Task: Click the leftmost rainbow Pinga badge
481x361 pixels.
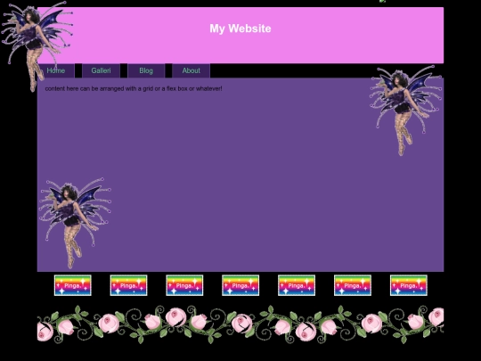Action: (73, 285)
